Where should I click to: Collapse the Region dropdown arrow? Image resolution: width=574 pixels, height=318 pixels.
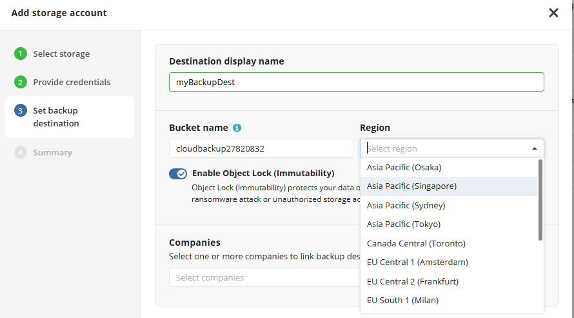point(534,148)
